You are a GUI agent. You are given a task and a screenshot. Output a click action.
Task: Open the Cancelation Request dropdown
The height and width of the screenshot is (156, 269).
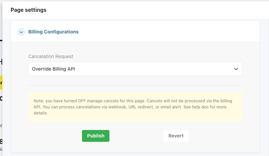click(x=135, y=69)
